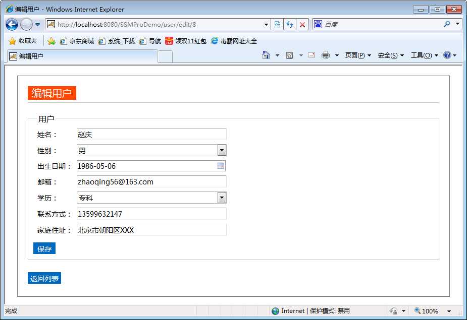Click the Print icon

point(326,55)
